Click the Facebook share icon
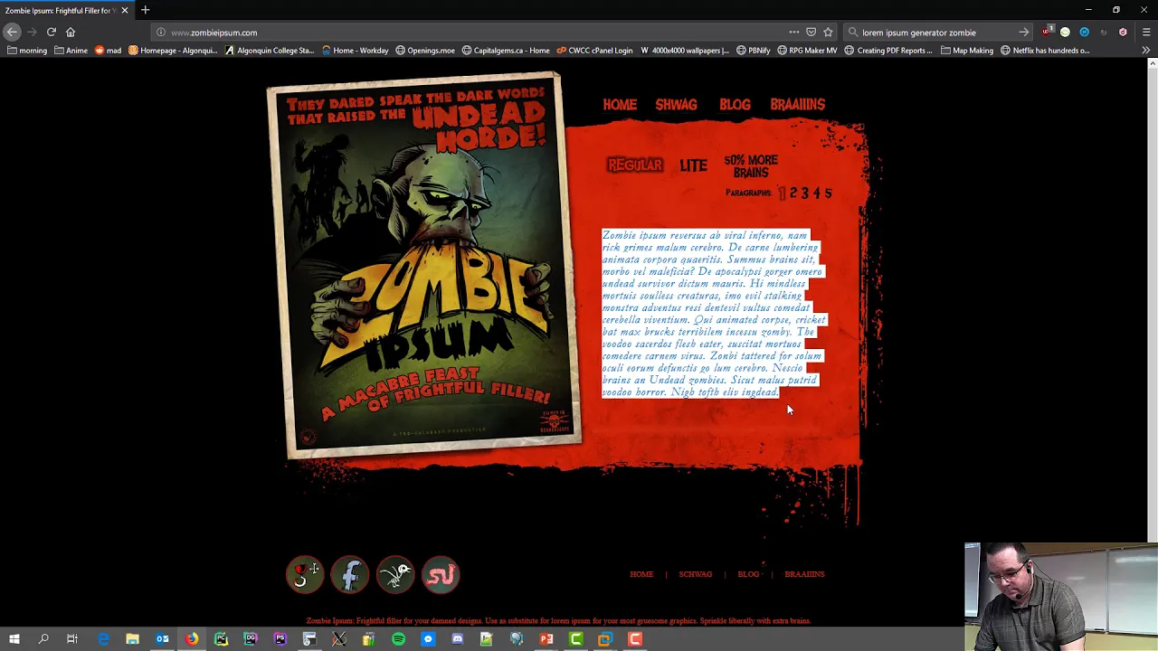The image size is (1158, 651). pyautogui.click(x=350, y=574)
